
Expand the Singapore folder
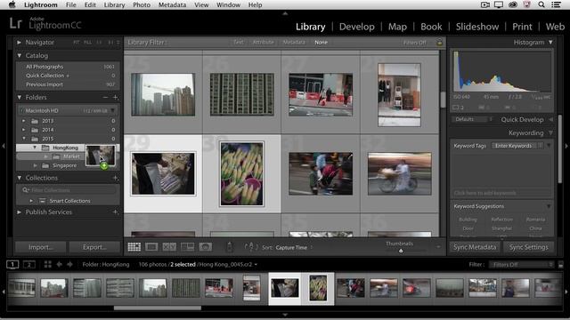coord(35,165)
